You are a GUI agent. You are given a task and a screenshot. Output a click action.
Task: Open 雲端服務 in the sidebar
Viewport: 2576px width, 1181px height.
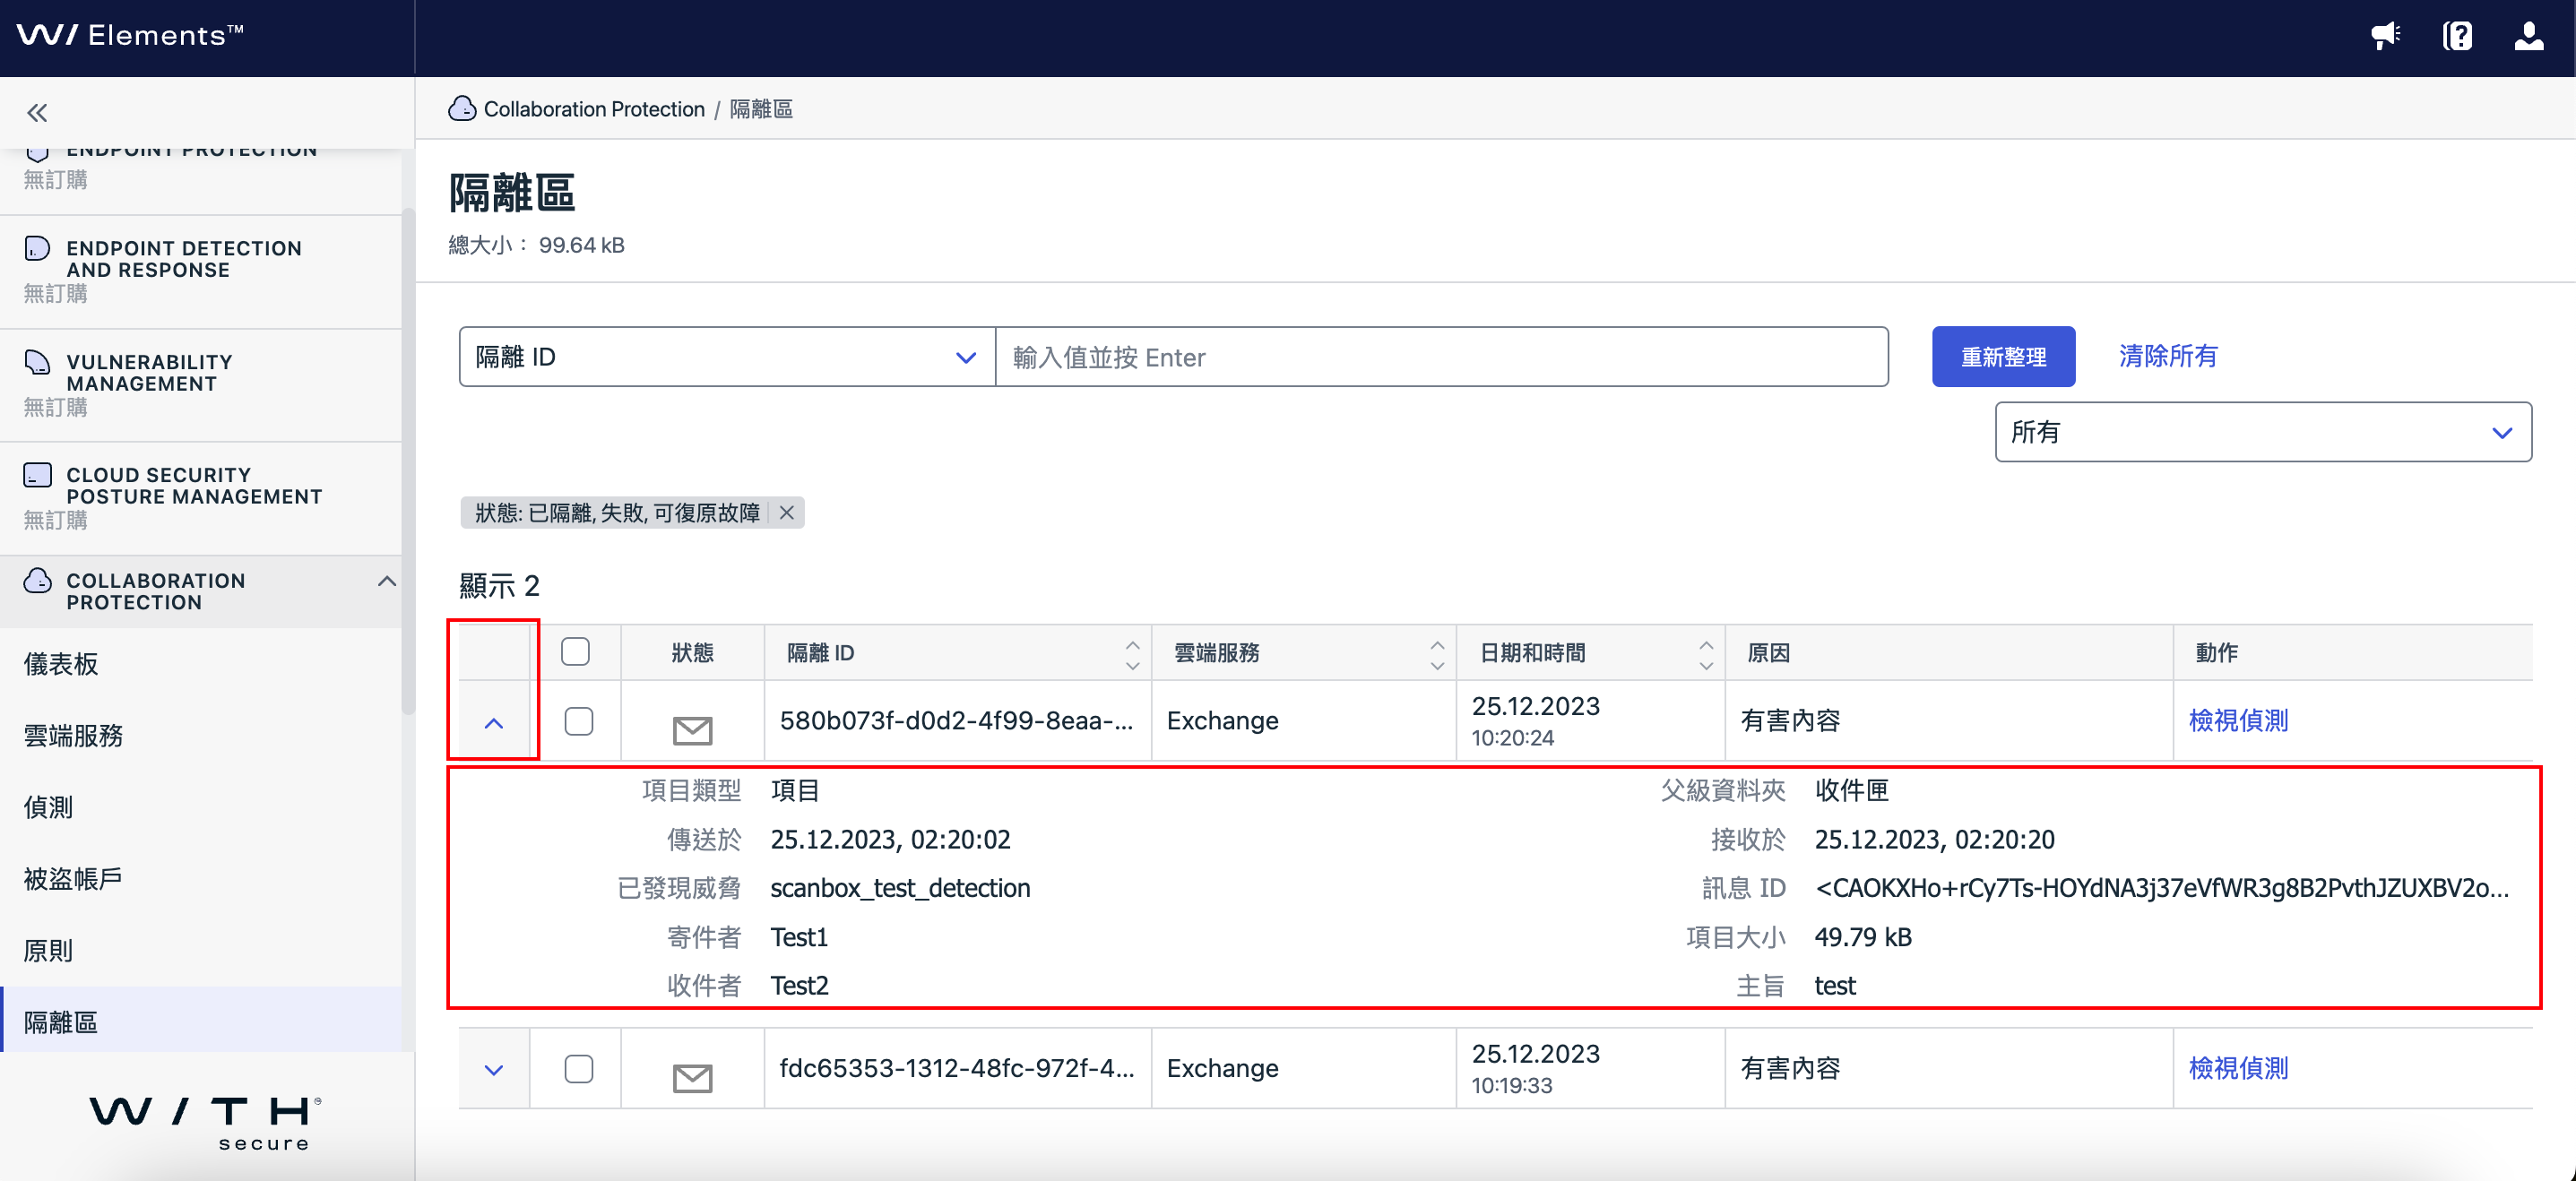73,736
